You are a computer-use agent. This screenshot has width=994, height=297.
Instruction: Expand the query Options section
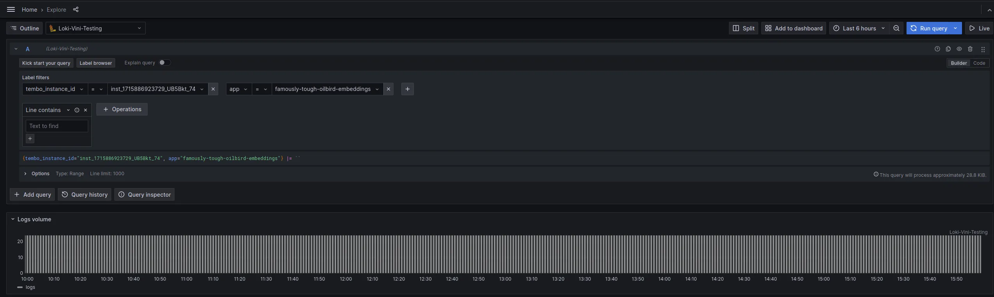[x=25, y=174]
